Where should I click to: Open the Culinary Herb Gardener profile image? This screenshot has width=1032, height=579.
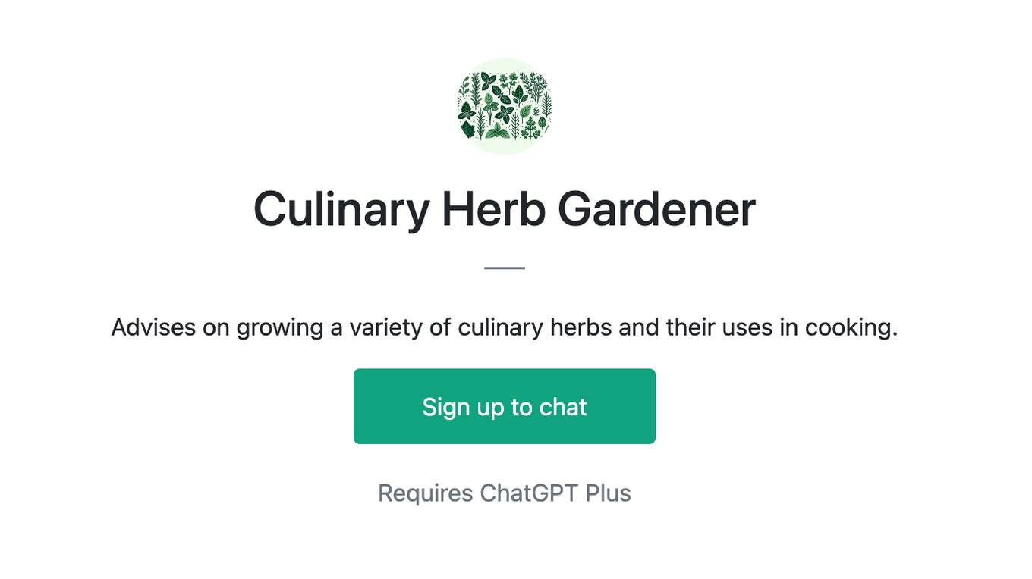505,106
